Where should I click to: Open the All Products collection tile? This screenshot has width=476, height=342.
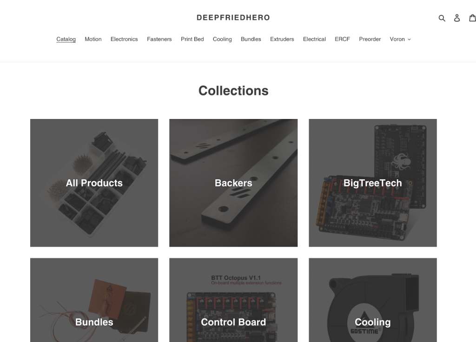click(94, 183)
